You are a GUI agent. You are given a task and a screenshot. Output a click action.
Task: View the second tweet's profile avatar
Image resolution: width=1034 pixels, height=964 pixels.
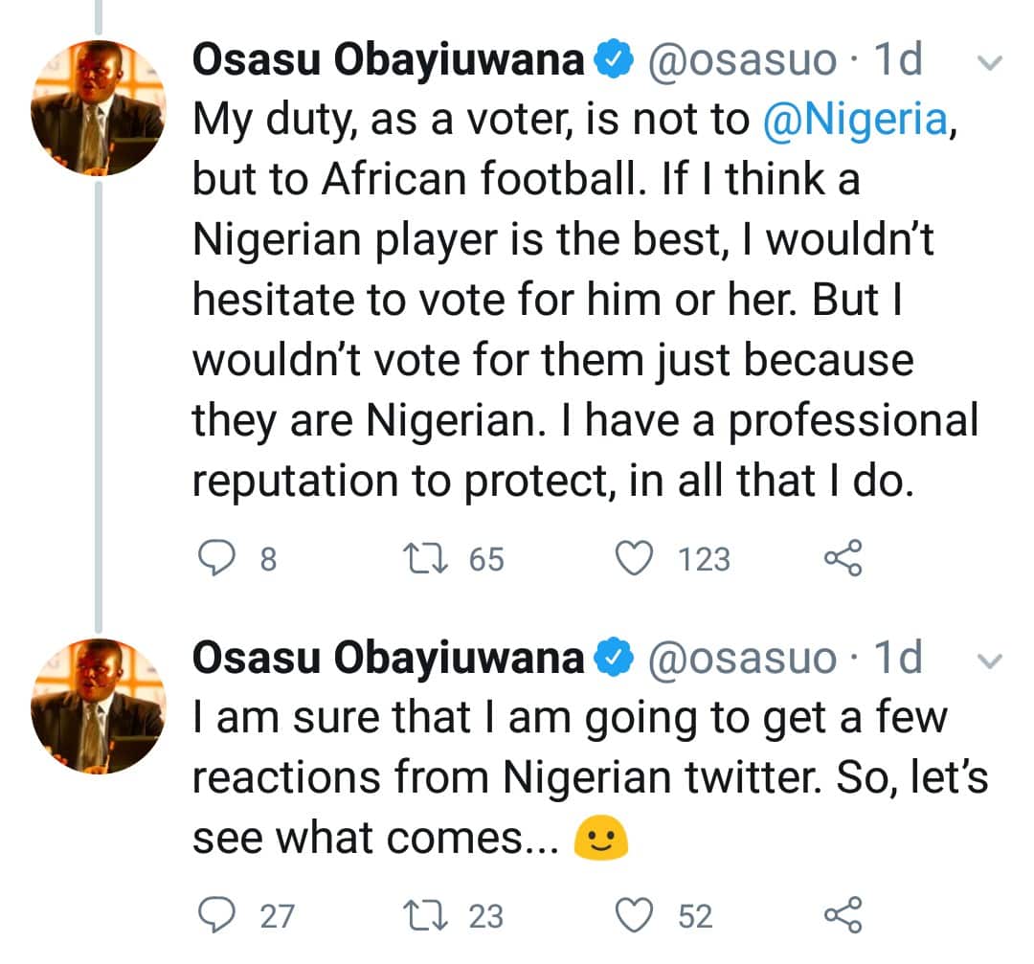click(99, 706)
